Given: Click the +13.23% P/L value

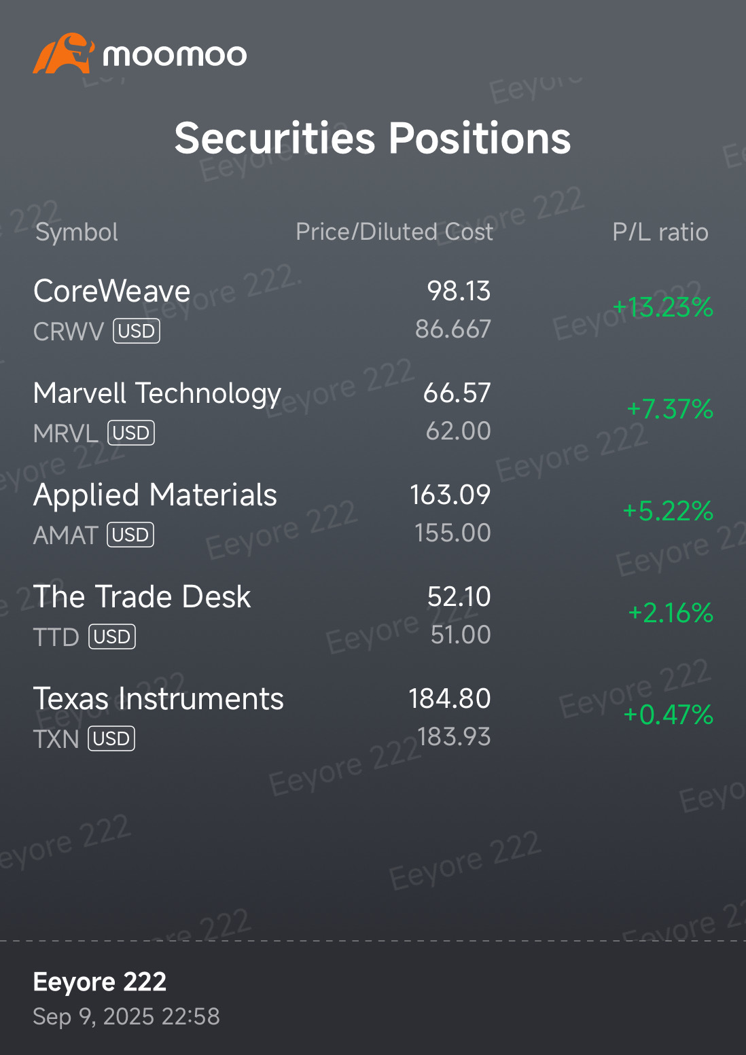Looking at the screenshot, I should 662,307.
